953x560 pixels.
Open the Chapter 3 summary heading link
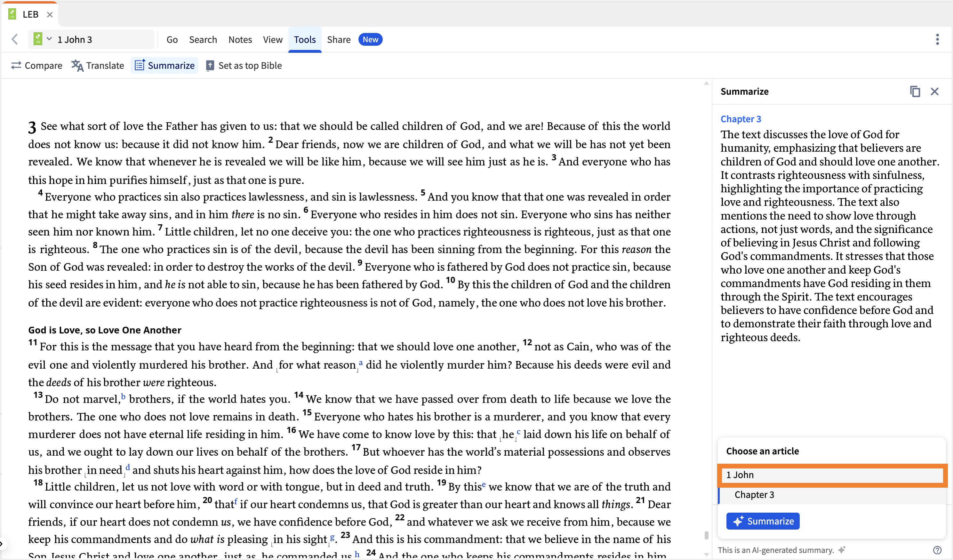pos(741,119)
